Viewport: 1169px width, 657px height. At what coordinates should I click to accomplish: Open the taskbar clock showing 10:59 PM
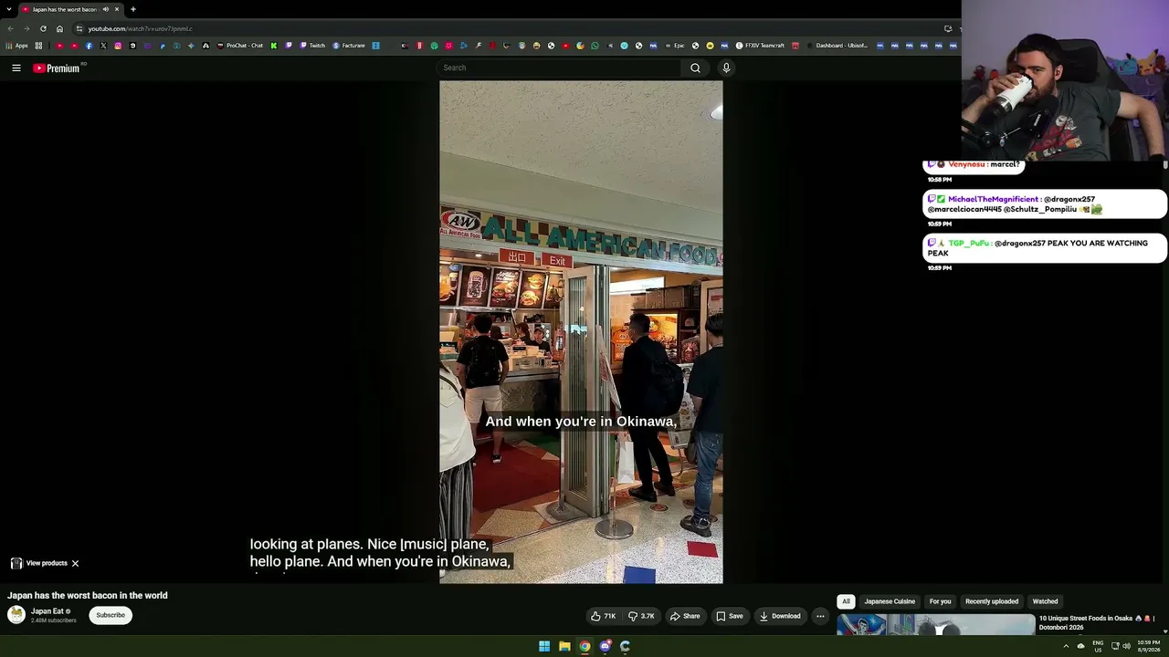(x=1149, y=646)
